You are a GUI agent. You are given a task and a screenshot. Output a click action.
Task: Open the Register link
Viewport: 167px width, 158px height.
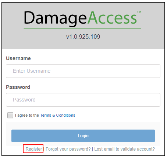click(x=34, y=149)
